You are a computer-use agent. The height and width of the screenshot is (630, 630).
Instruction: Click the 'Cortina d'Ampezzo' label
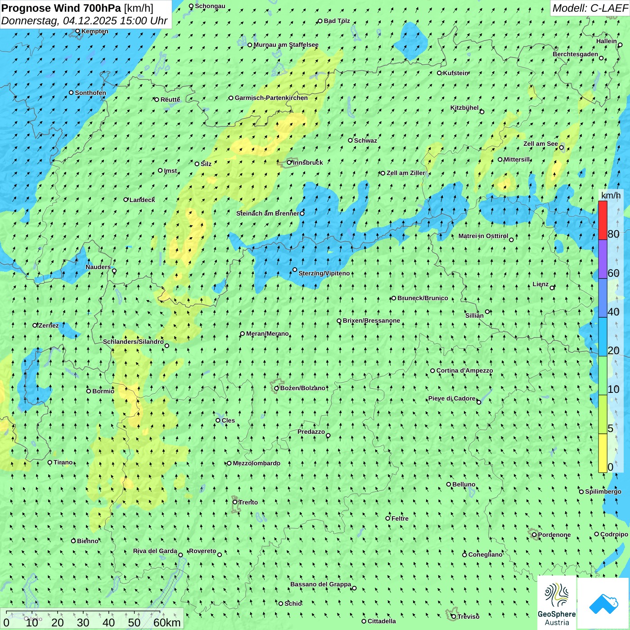464,370
